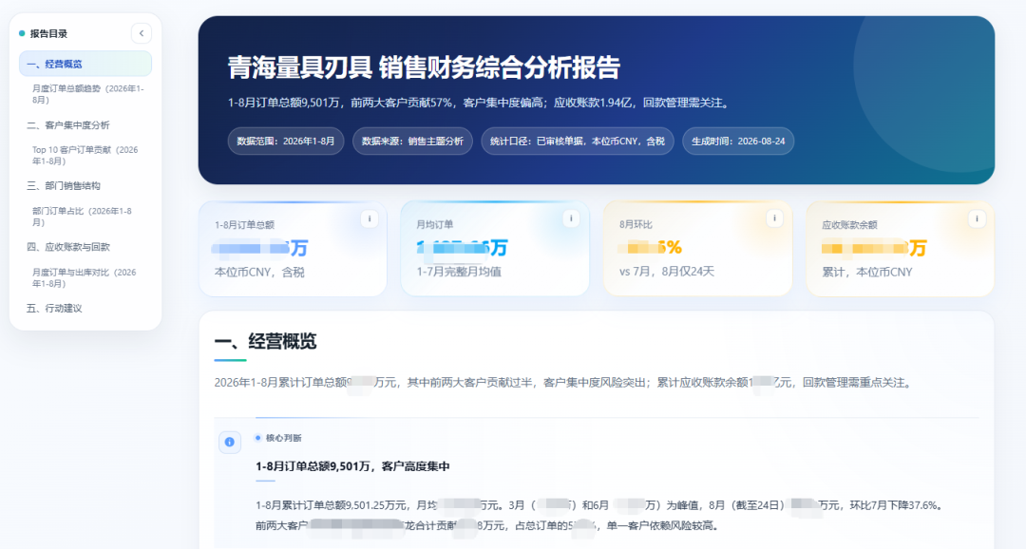Open 月度订单与出库对比 sub-item
The width and height of the screenshot is (1026, 549).
85,277
